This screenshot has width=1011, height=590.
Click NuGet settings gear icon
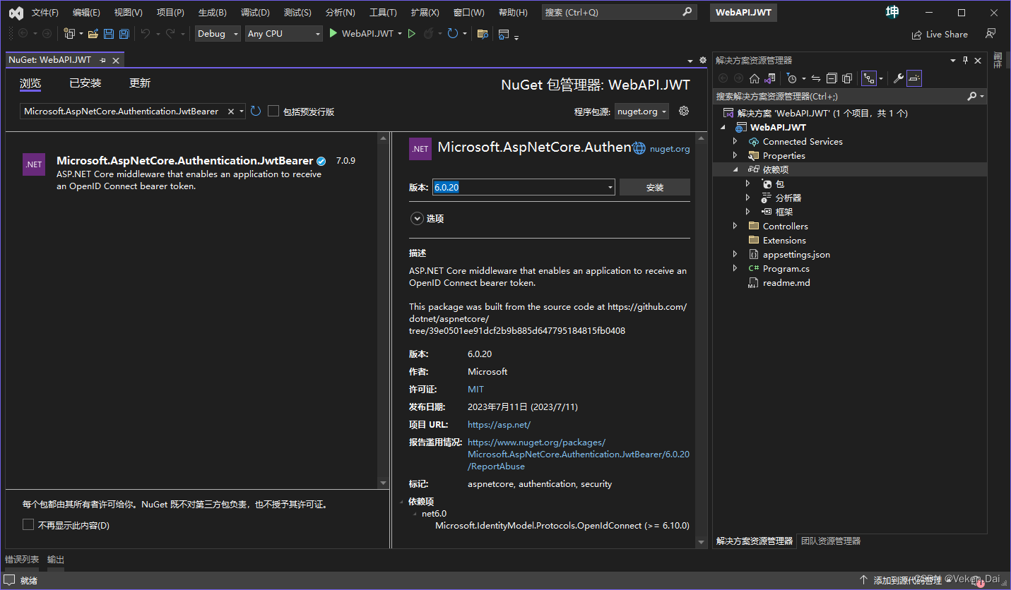(683, 111)
